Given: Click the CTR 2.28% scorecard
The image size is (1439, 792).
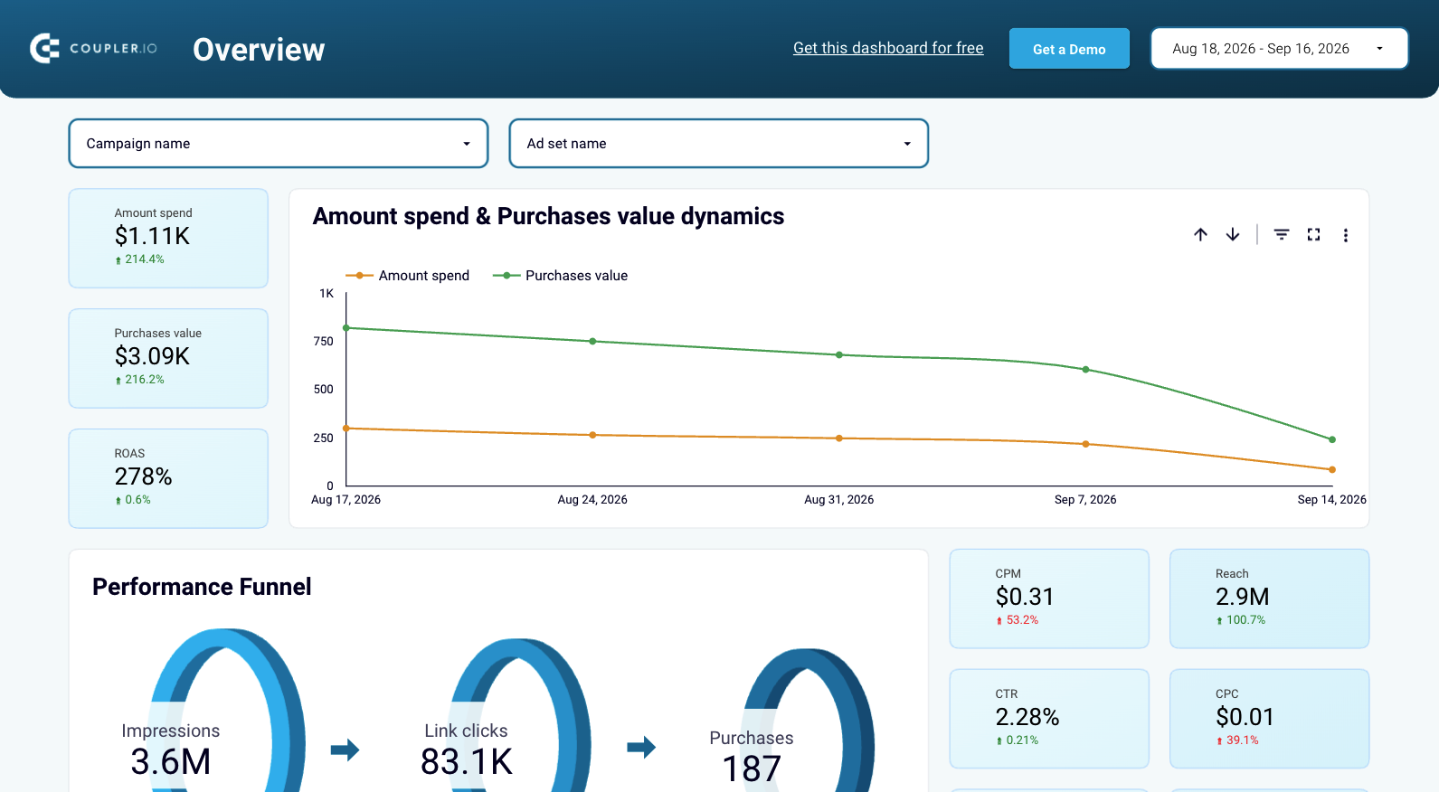Looking at the screenshot, I should tap(1049, 719).
